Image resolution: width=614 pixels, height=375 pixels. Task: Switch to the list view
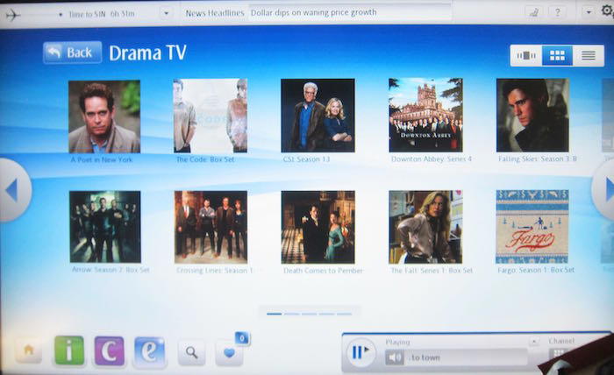click(589, 55)
